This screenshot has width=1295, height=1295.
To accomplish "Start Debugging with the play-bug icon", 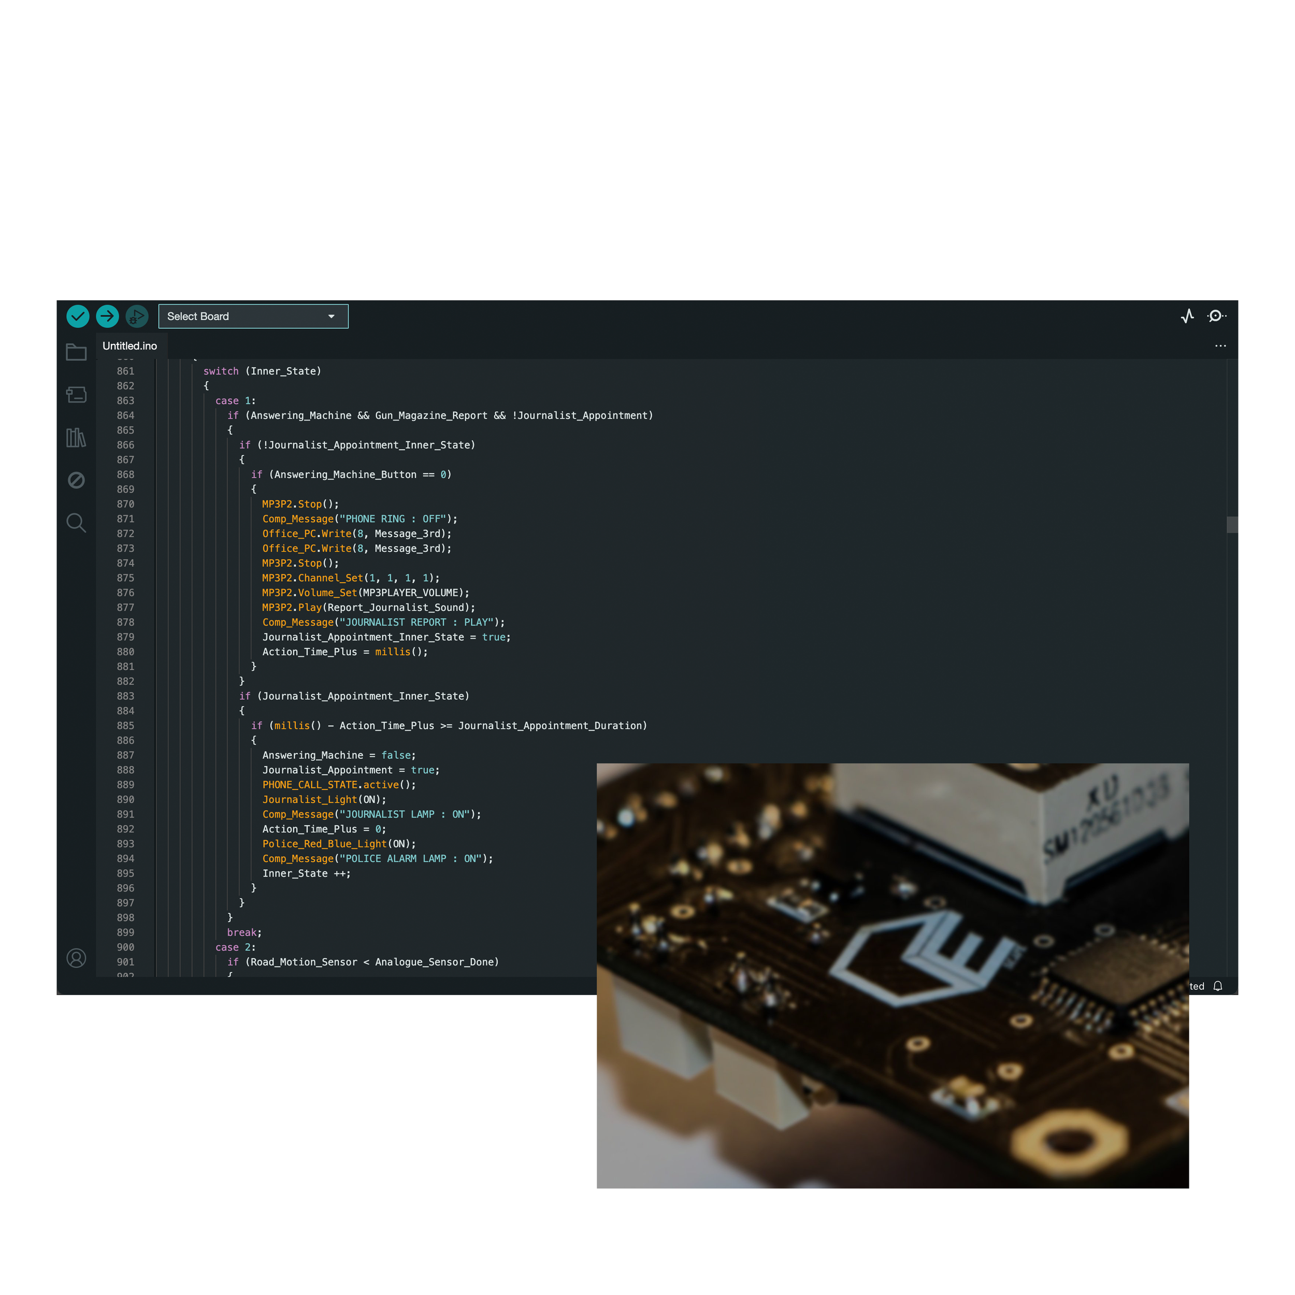I will click(x=137, y=315).
